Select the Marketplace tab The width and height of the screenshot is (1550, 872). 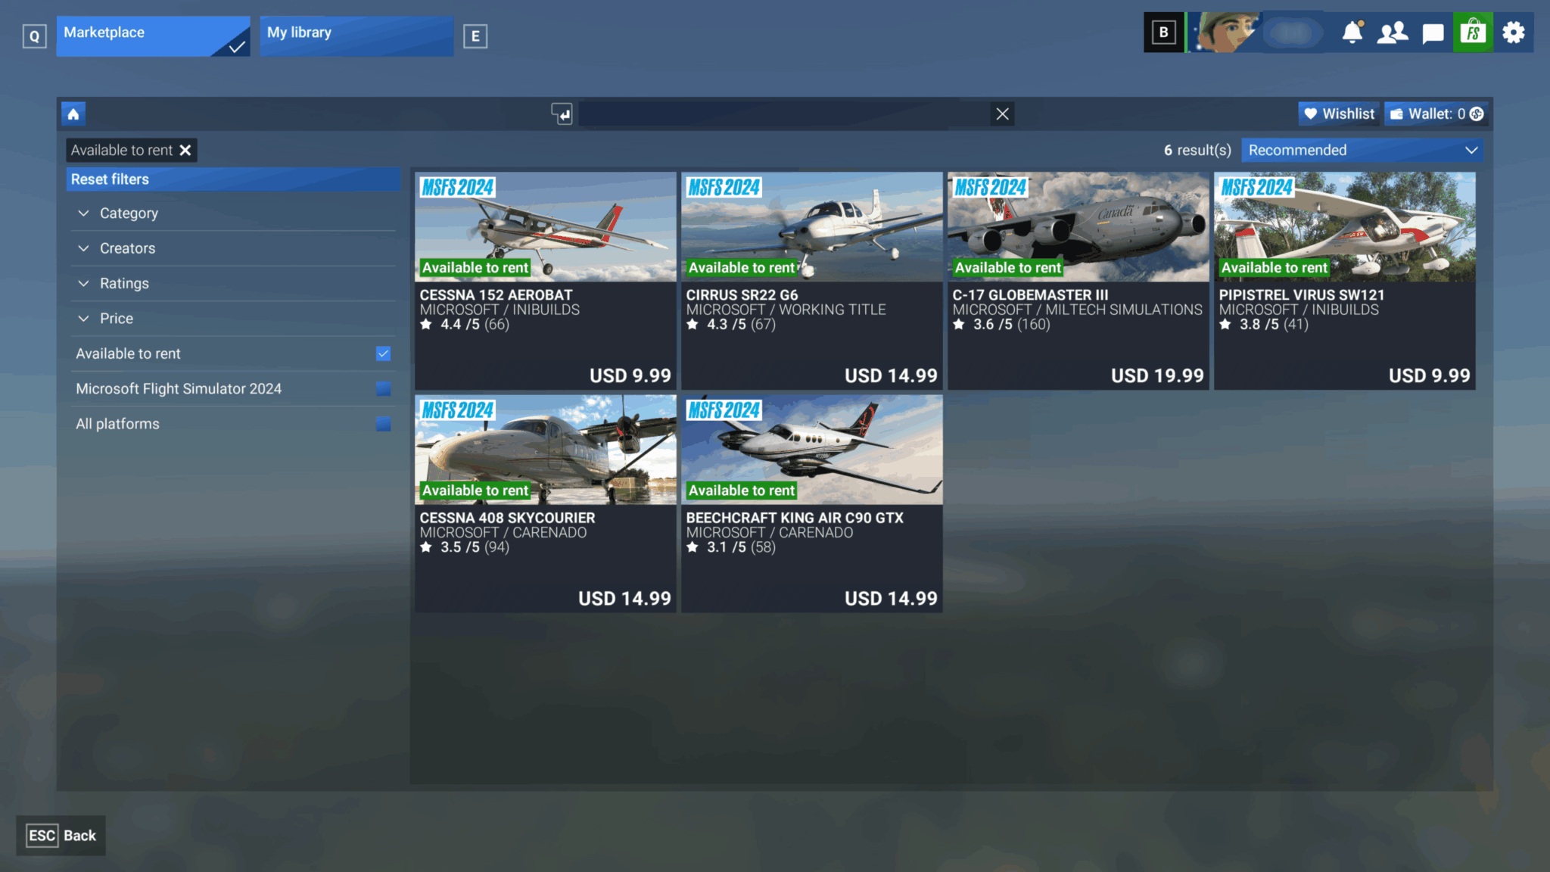point(151,33)
